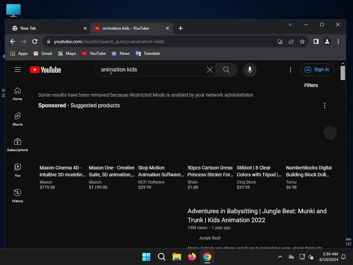Image resolution: width=353 pixels, height=265 pixels.
Task: Click the Sign in button
Action: (317, 70)
